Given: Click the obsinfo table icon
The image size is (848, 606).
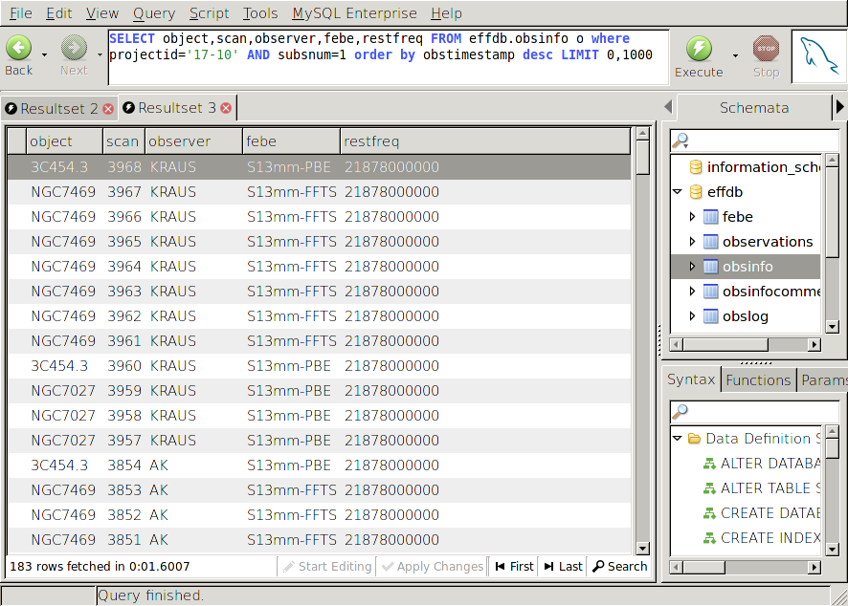Looking at the screenshot, I should pyautogui.click(x=710, y=267).
